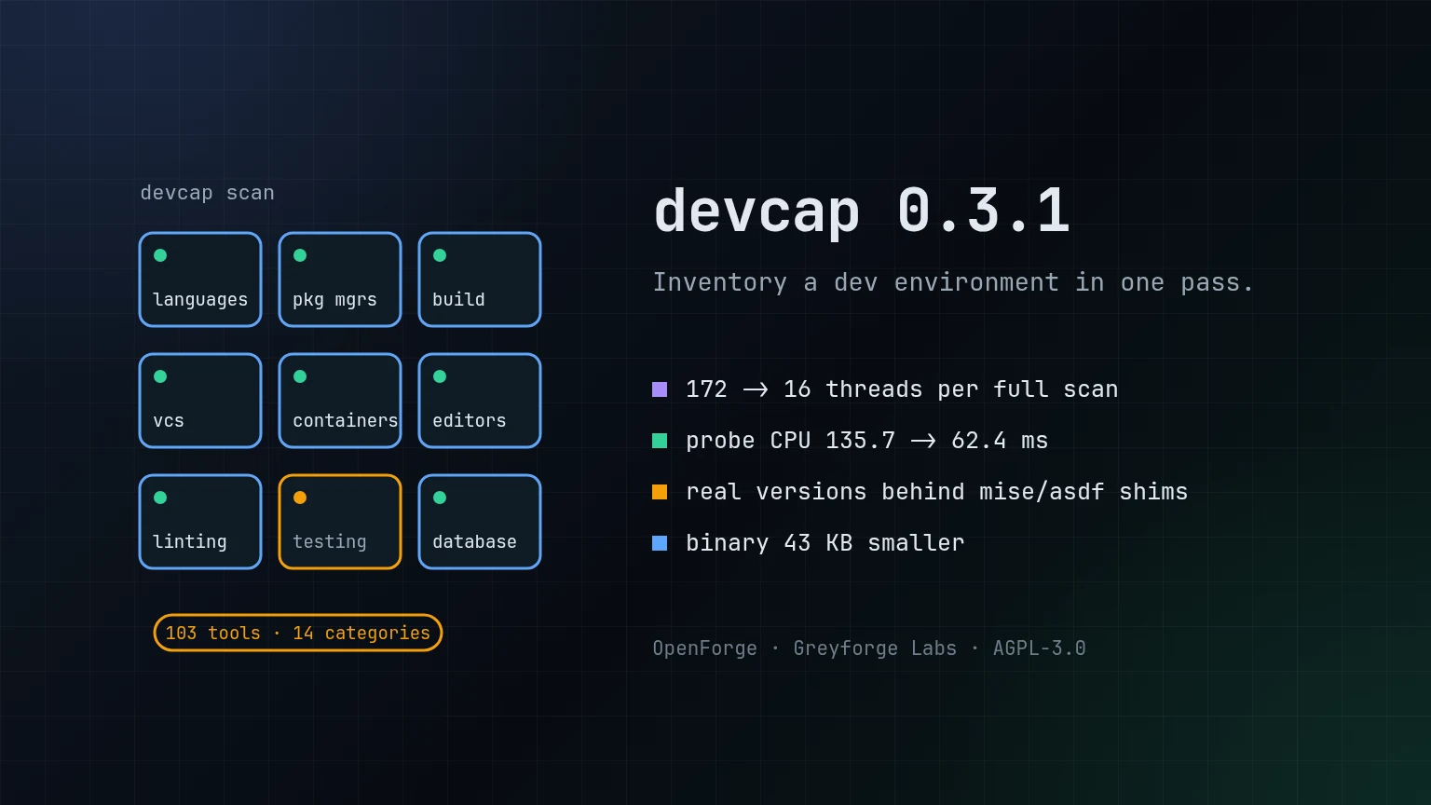Click the green square beside probe CPU
Screen dimensions: 1431x805
click(660, 441)
